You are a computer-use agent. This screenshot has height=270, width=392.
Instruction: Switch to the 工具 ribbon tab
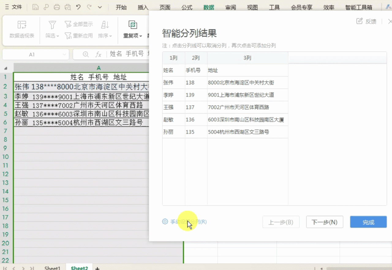pyautogui.click(x=274, y=7)
